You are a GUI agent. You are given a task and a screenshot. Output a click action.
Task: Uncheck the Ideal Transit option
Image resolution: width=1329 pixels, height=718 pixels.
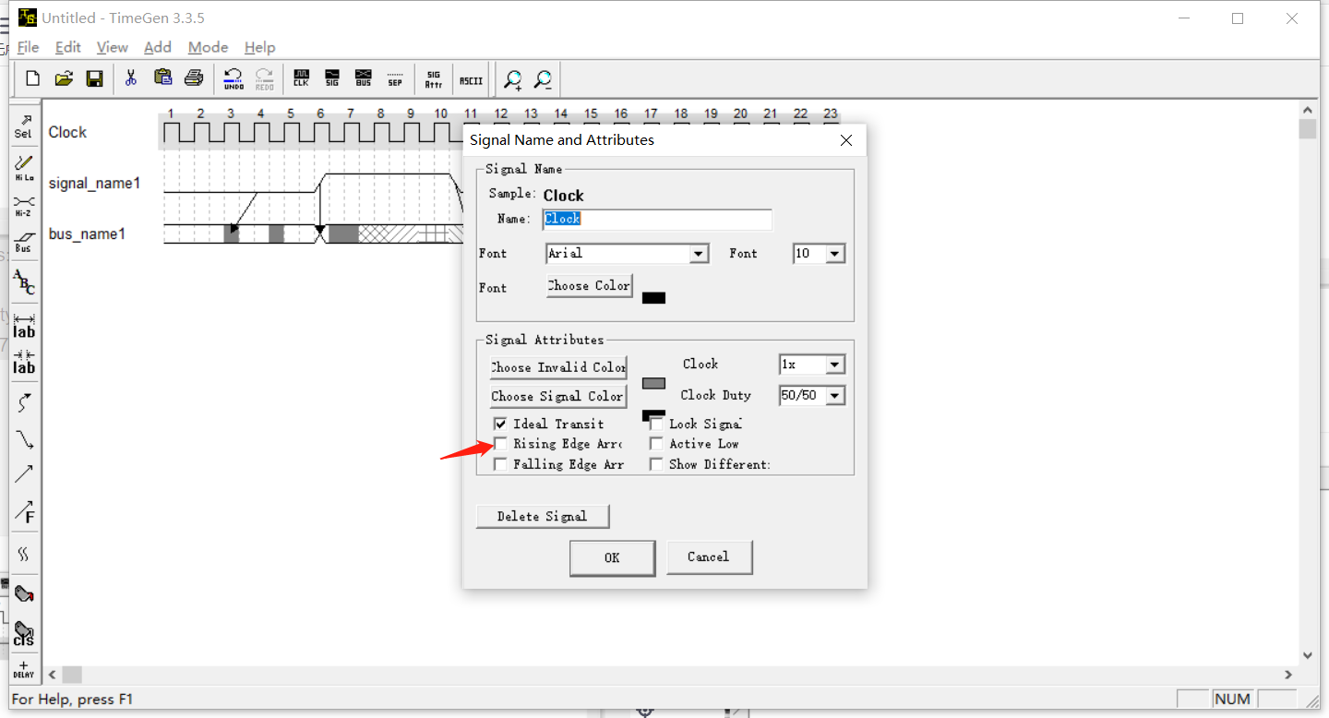[x=500, y=424]
